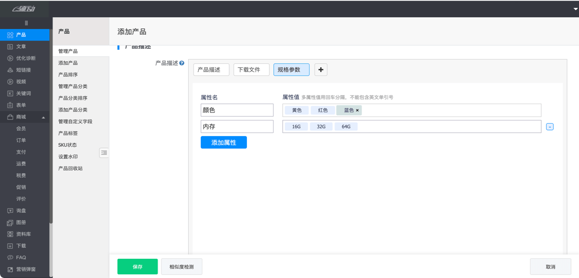Click the 添加属性 button
The image size is (579, 278).
click(224, 142)
